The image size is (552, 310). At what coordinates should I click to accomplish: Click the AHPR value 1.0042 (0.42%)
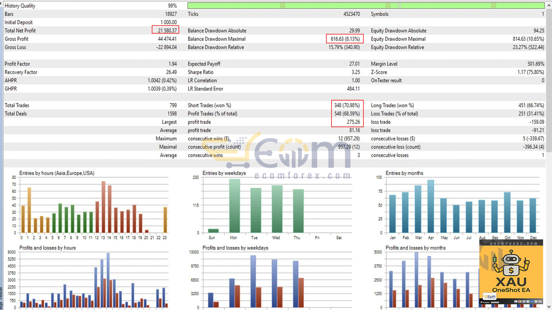pyautogui.click(x=162, y=80)
